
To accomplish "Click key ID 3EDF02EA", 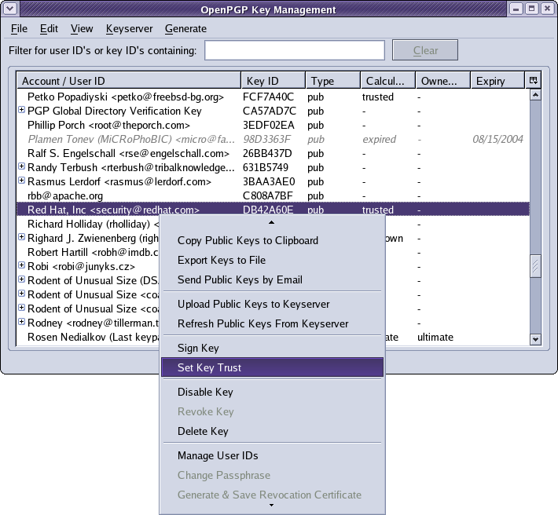I will coord(269,125).
